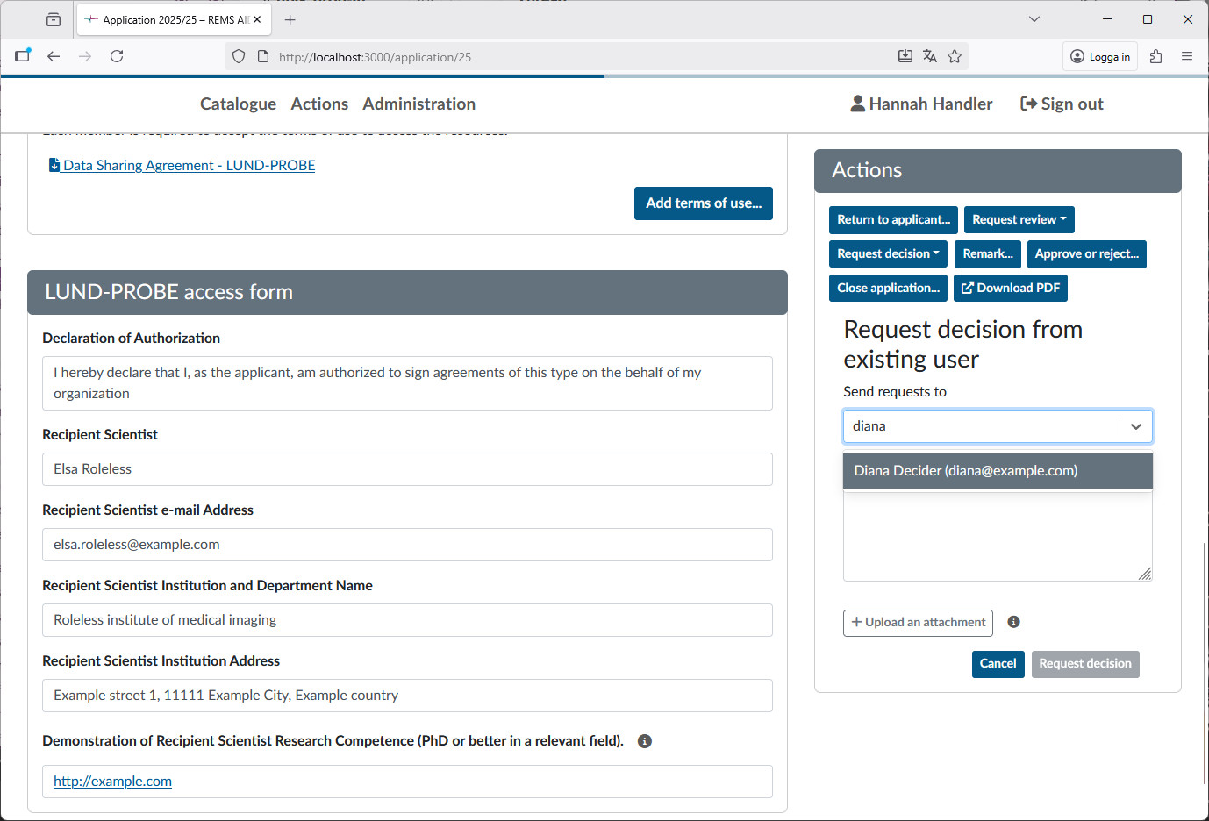Click the sign out arrow icon in header
The height and width of the screenshot is (821, 1209).
tap(1027, 103)
